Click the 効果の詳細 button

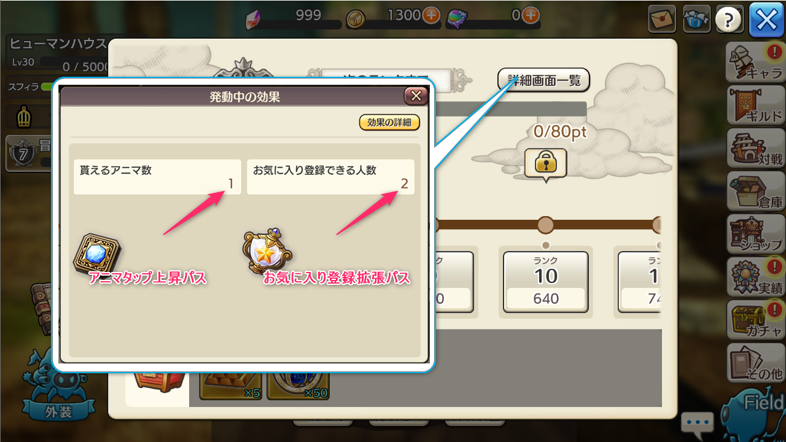[x=389, y=122]
